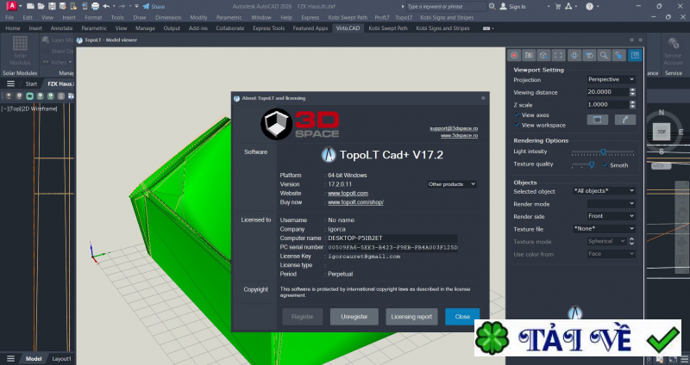Open the Parametric menu in menu bar
Screen dimensions: 690x365
pyautogui.click(x=229, y=17)
